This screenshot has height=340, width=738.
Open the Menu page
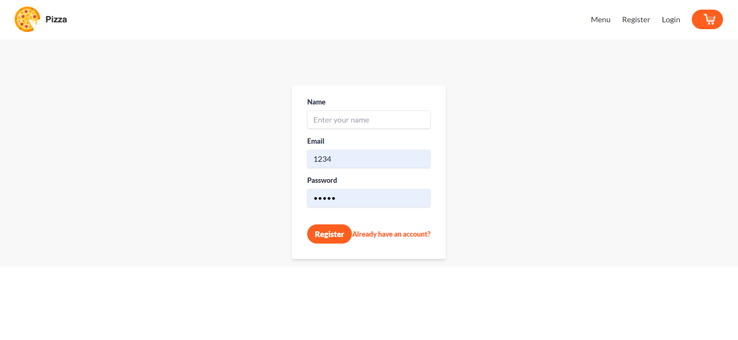click(600, 19)
